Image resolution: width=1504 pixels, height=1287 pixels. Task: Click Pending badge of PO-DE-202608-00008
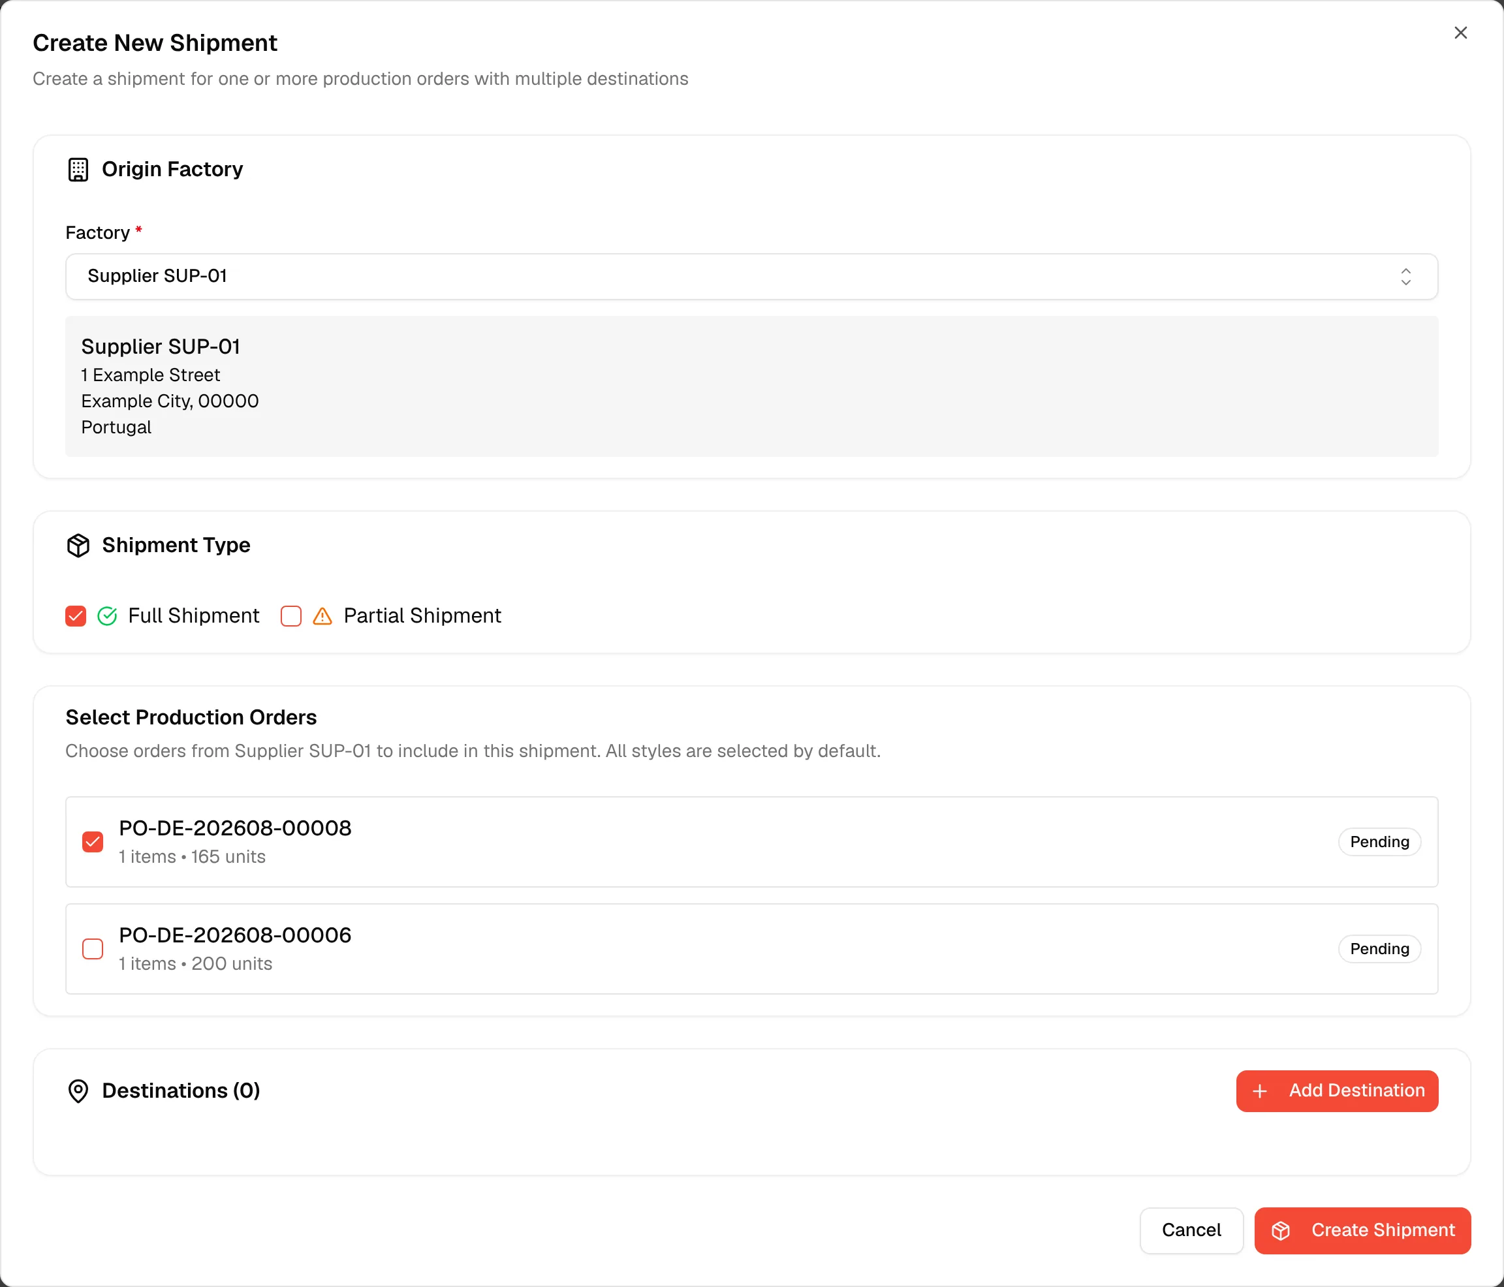[1379, 842]
